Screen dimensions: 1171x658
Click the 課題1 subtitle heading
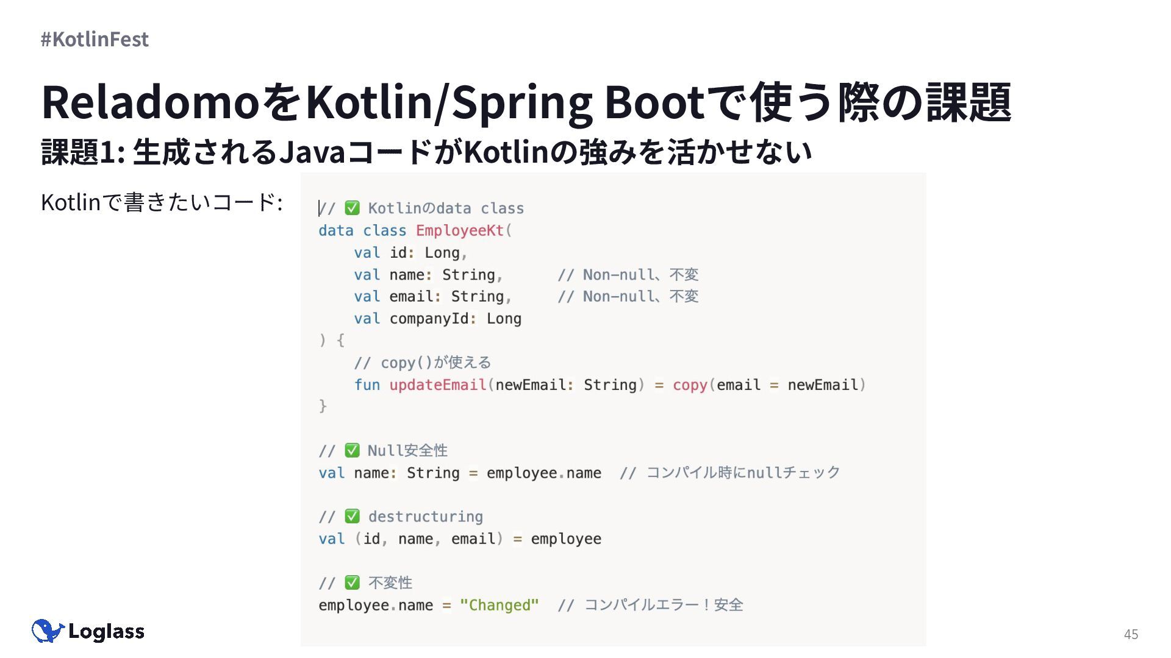(x=426, y=152)
